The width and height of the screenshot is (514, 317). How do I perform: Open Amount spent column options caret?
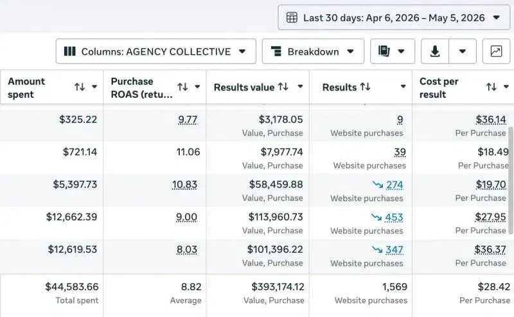[94, 87]
